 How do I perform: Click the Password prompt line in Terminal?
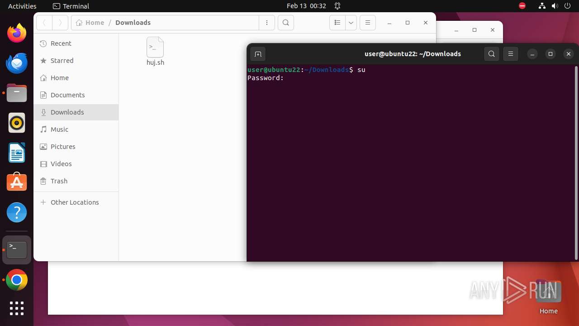point(266,78)
